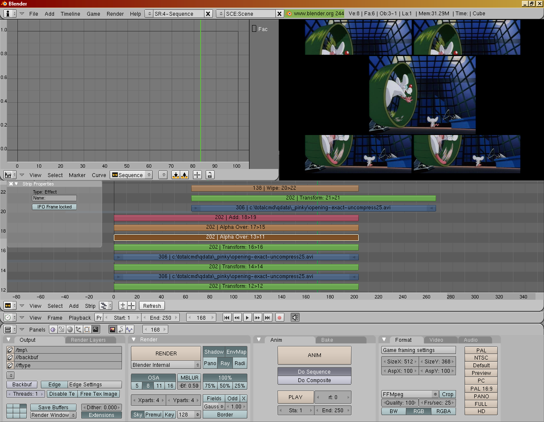Select the Wipe 20>22 effect strip
Image resolution: width=544 pixels, height=422 pixels.
click(275, 188)
